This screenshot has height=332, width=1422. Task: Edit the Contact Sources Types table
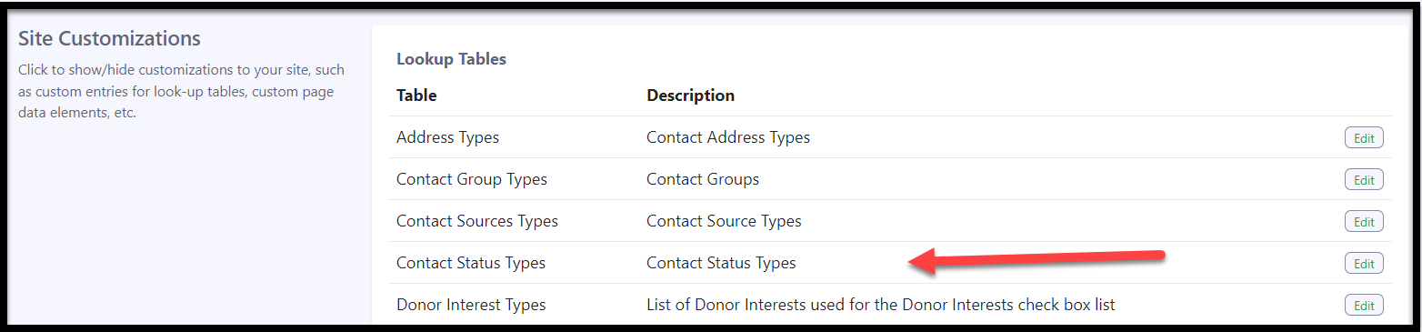coord(1364,222)
